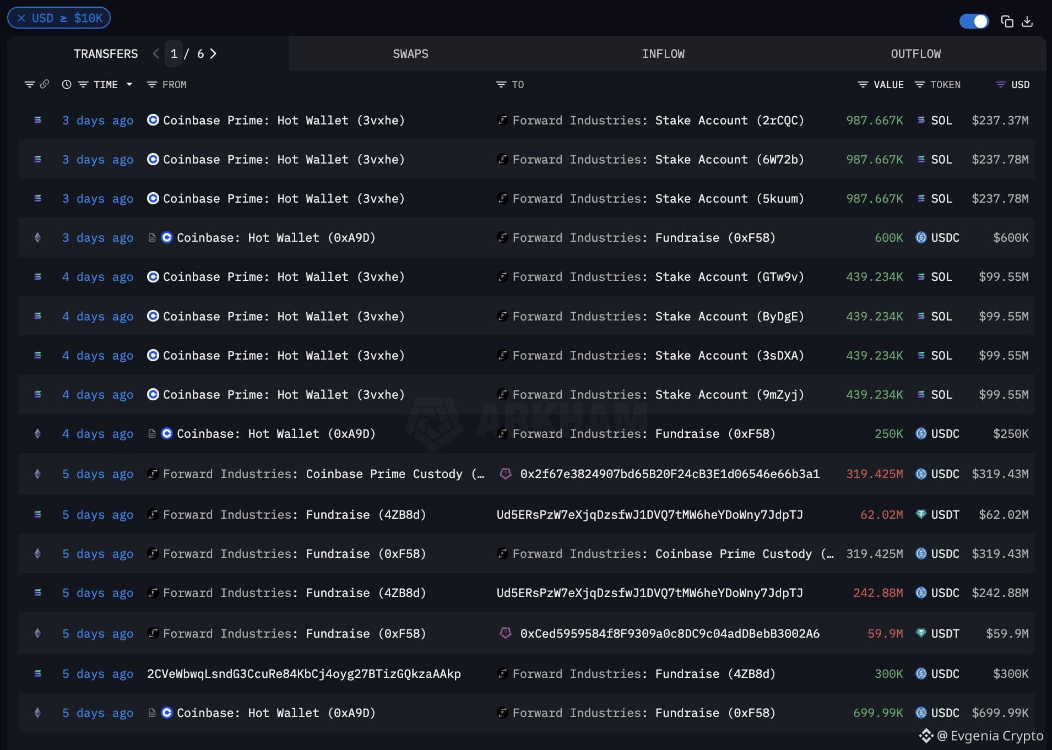Click Solana chain icon on $237.37M row
The height and width of the screenshot is (750, 1052).
click(37, 119)
